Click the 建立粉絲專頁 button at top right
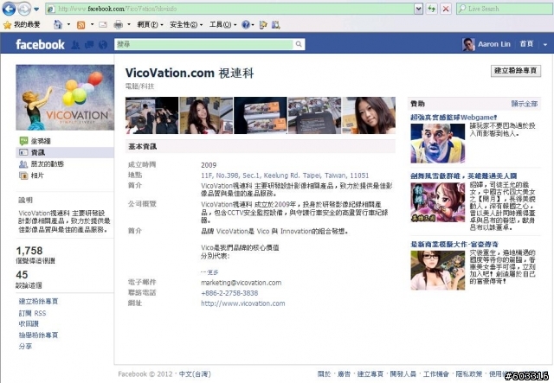554x383 pixels. coord(516,71)
